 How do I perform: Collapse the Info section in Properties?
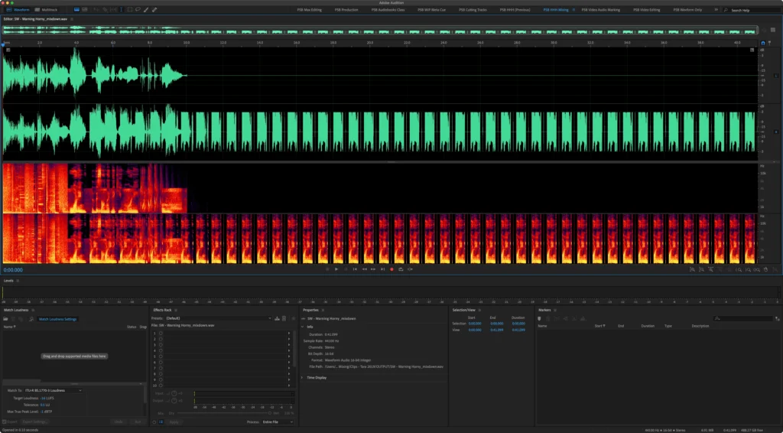[303, 327]
